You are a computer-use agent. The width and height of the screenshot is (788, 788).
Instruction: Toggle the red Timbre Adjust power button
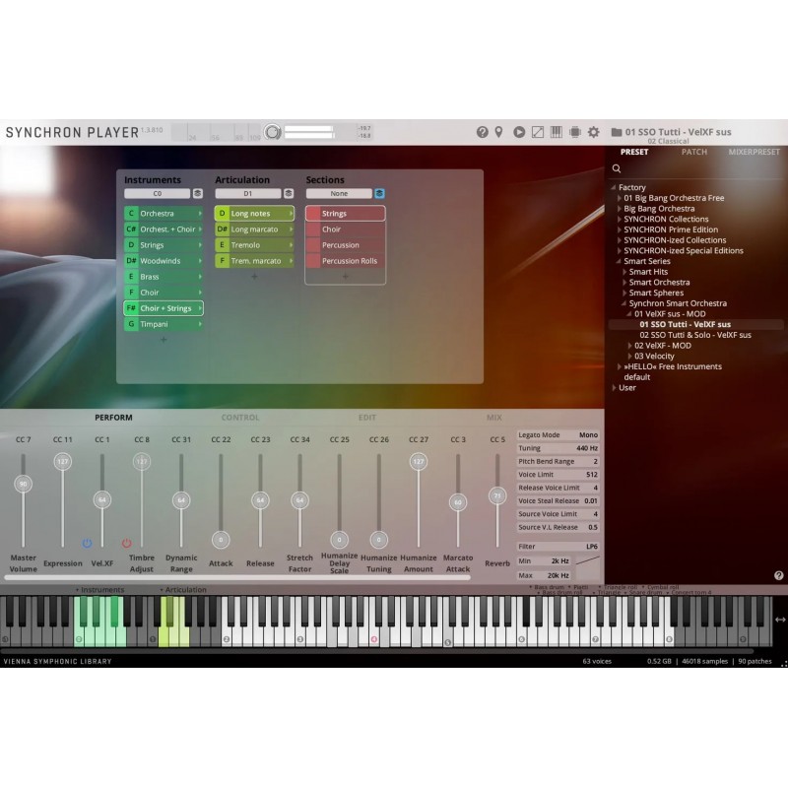coord(126,543)
